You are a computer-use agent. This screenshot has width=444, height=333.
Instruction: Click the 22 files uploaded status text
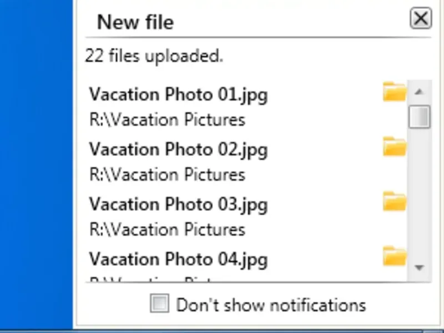[x=154, y=56]
